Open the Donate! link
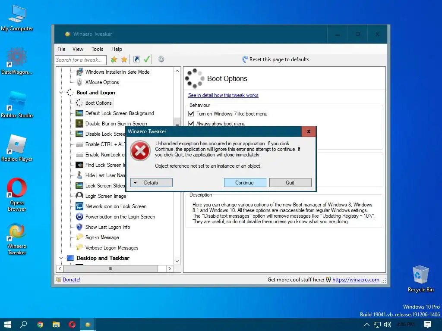The width and height of the screenshot is (442, 331). 71,279
